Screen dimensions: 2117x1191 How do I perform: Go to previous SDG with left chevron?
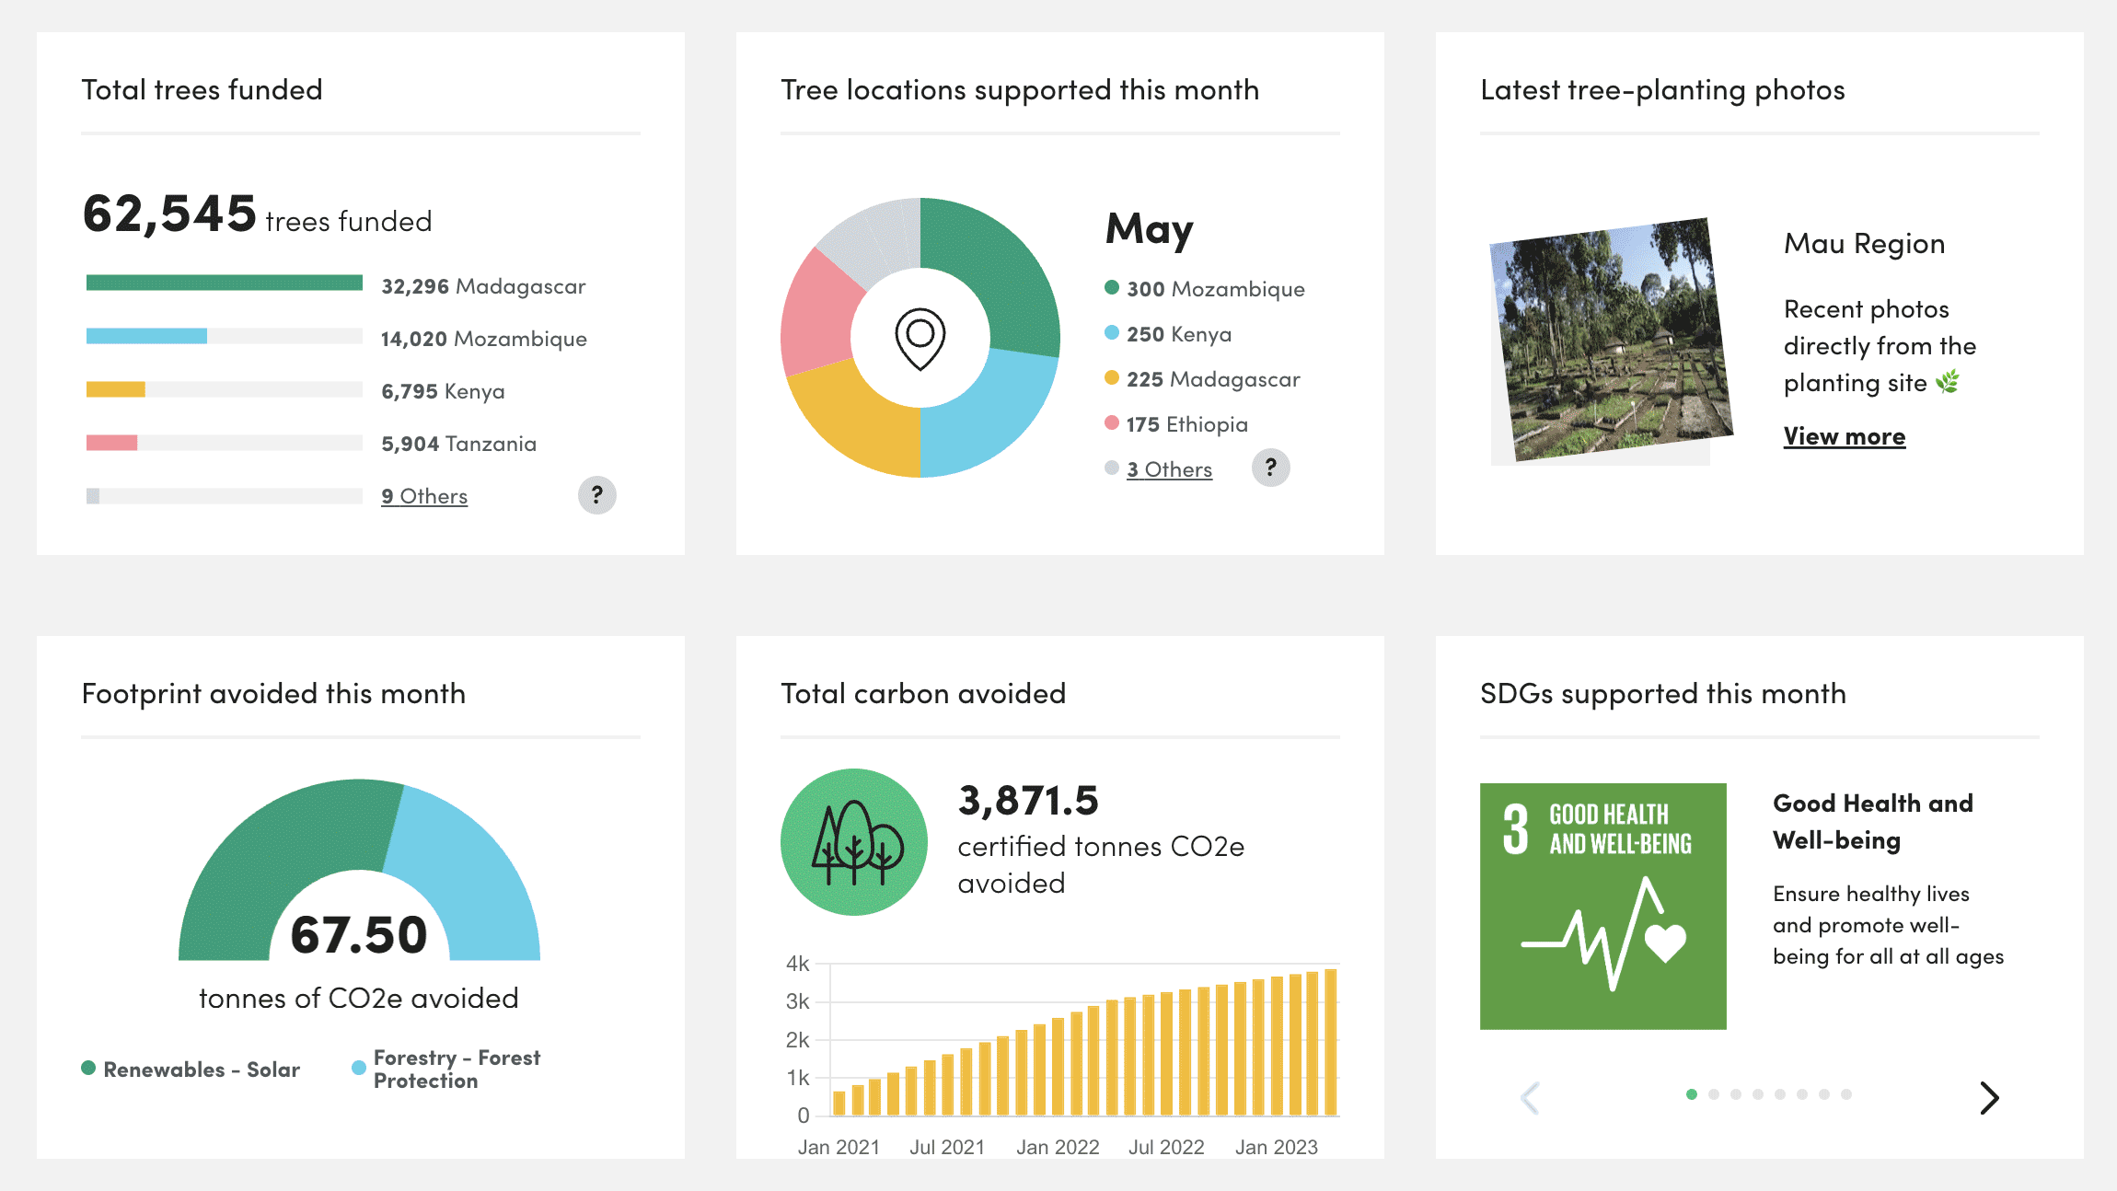pos(1530,1097)
